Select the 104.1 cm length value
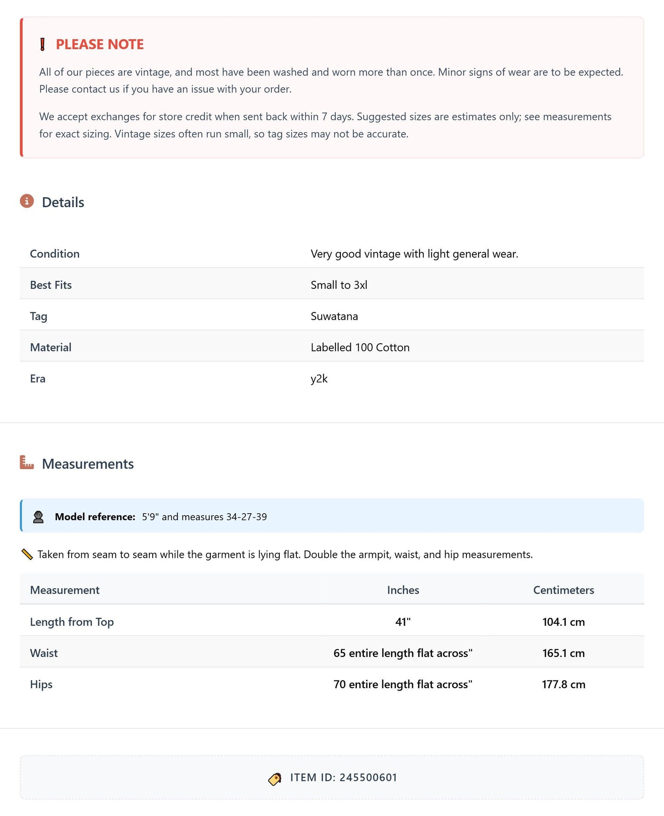 (563, 622)
